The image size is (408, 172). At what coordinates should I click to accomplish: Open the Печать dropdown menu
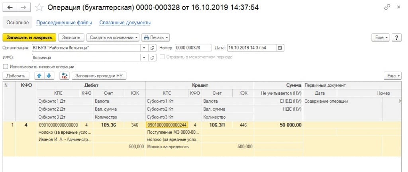point(156,37)
